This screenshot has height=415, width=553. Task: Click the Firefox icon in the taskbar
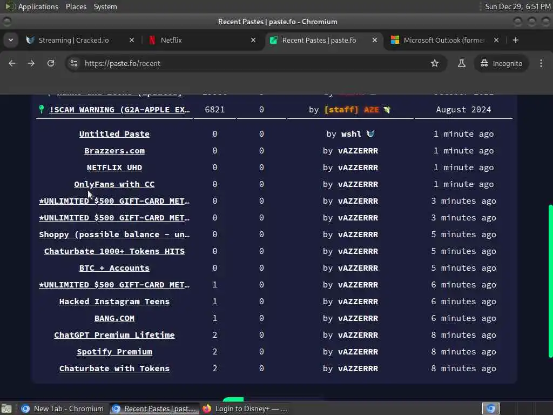(x=207, y=409)
